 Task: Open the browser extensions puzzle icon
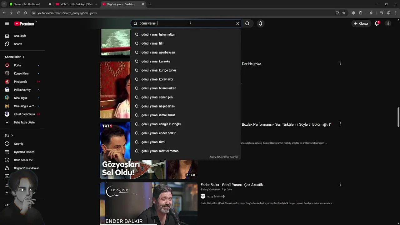[361, 13]
